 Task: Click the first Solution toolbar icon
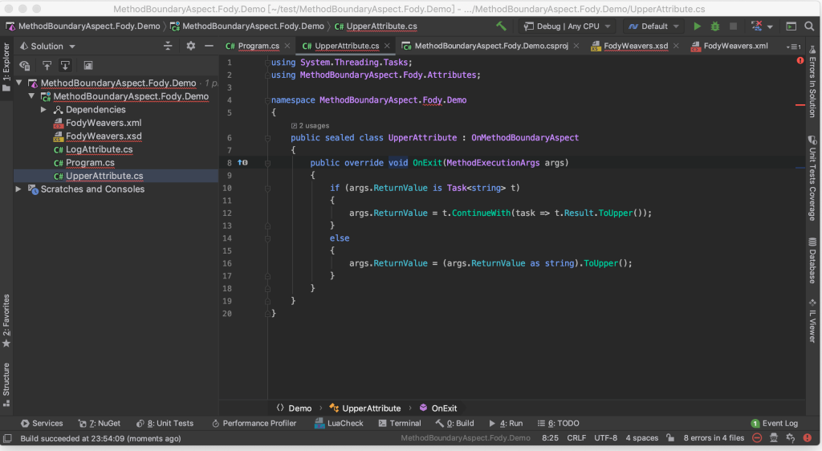coord(25,66)
